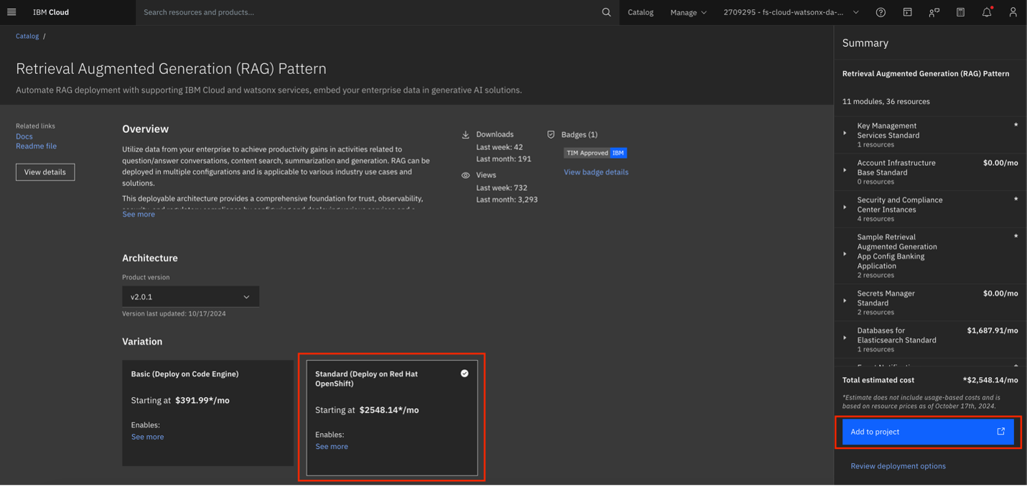
Task: Expand Key Management Services Standard row
Action: tap(845, 134)
